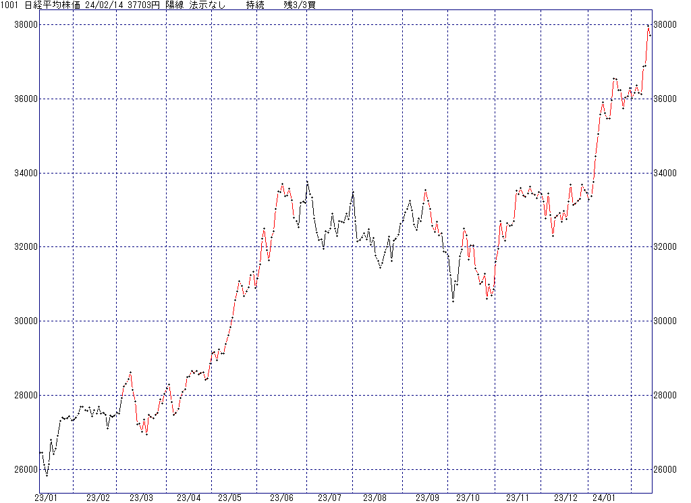
Task: Select the 23/03 x-axis date label
Action: tap(142, 498)
